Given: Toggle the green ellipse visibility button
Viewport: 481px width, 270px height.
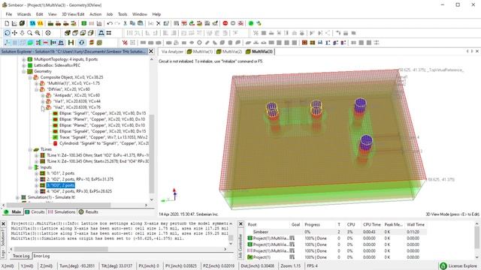Looking at the screenshot, I should [x=30, y=43].
